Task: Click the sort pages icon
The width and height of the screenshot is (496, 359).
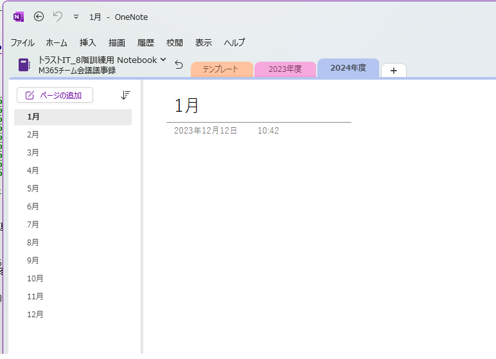Action: coord(125,95)
